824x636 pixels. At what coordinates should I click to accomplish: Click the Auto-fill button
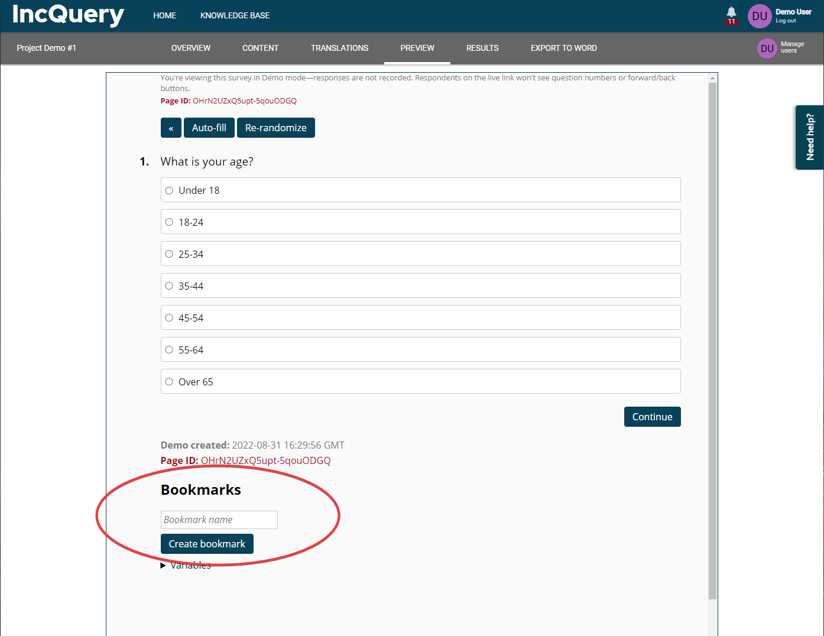(209, 128)
